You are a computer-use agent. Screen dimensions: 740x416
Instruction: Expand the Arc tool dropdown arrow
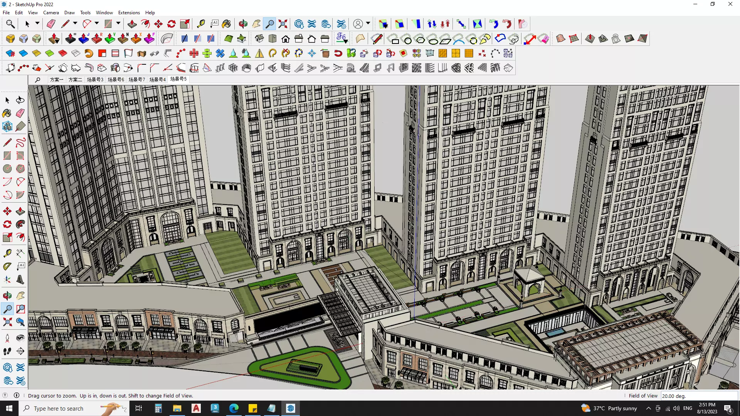[x=97, y=23]
